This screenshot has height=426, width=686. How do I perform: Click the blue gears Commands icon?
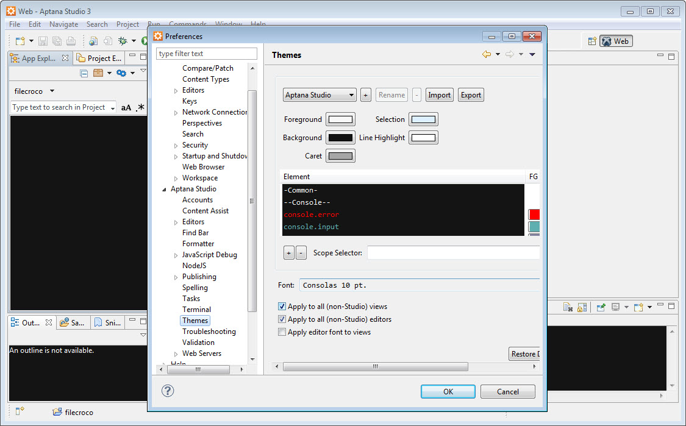click(x=121, y=73)
